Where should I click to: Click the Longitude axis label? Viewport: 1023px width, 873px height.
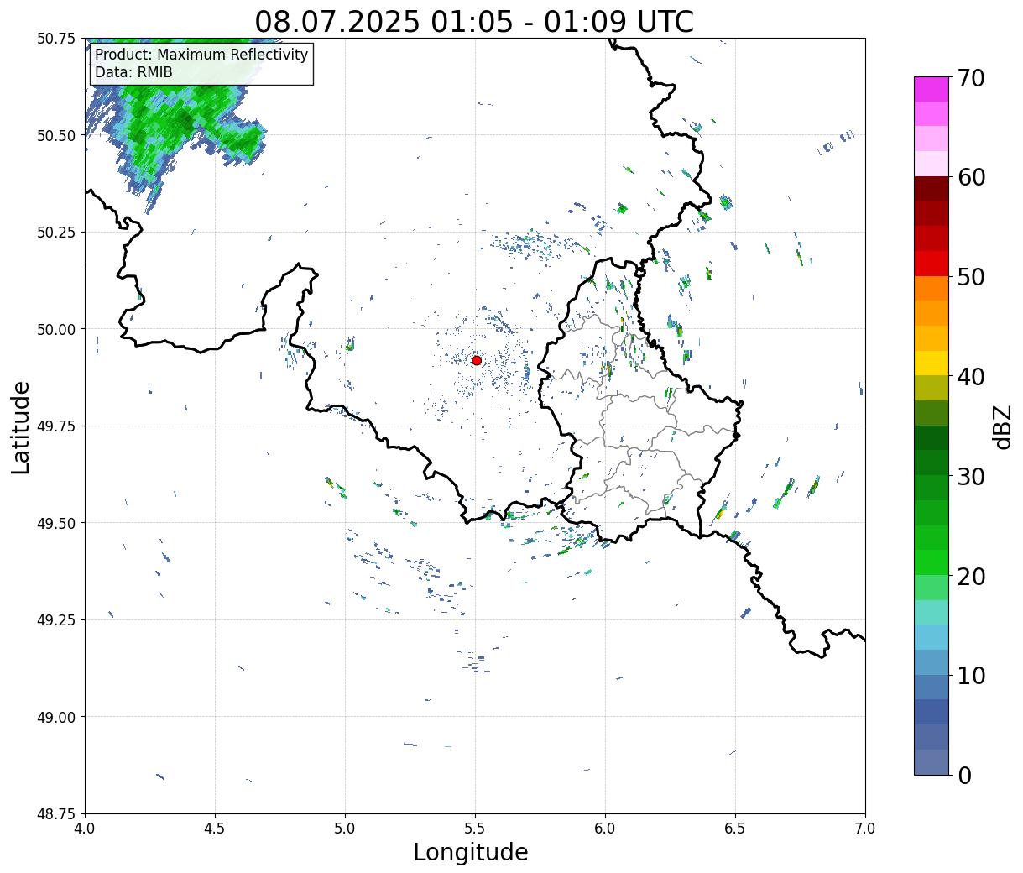pos(471,852)
